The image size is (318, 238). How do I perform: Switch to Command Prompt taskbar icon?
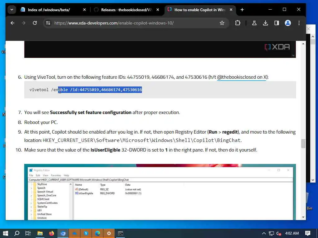[x=120, y=233]
